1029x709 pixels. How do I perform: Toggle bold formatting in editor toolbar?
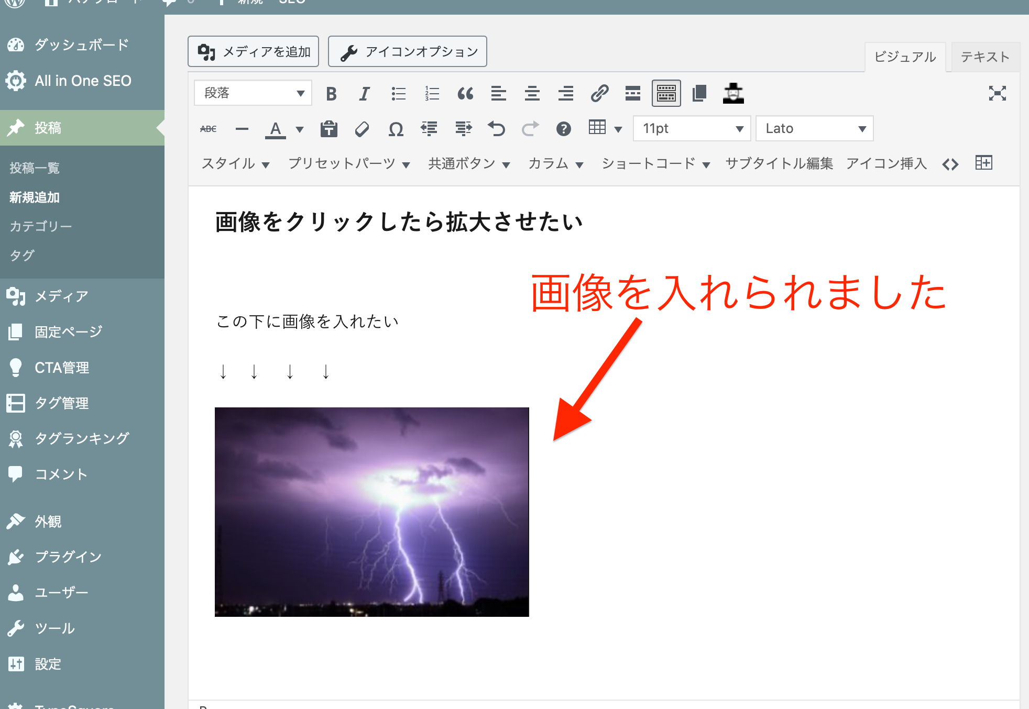(x=331, y=94)
